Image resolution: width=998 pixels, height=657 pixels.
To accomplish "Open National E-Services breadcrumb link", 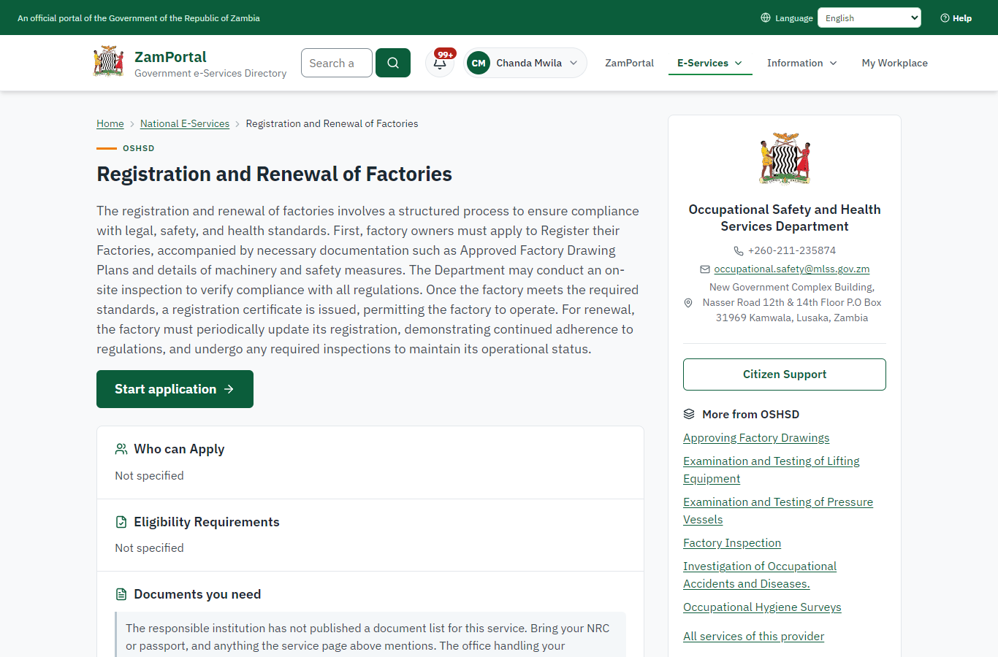I will click(x=185, y=123).
